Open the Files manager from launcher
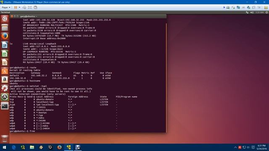The height and width of the screenshot is (151, 269). coord(5,28)
